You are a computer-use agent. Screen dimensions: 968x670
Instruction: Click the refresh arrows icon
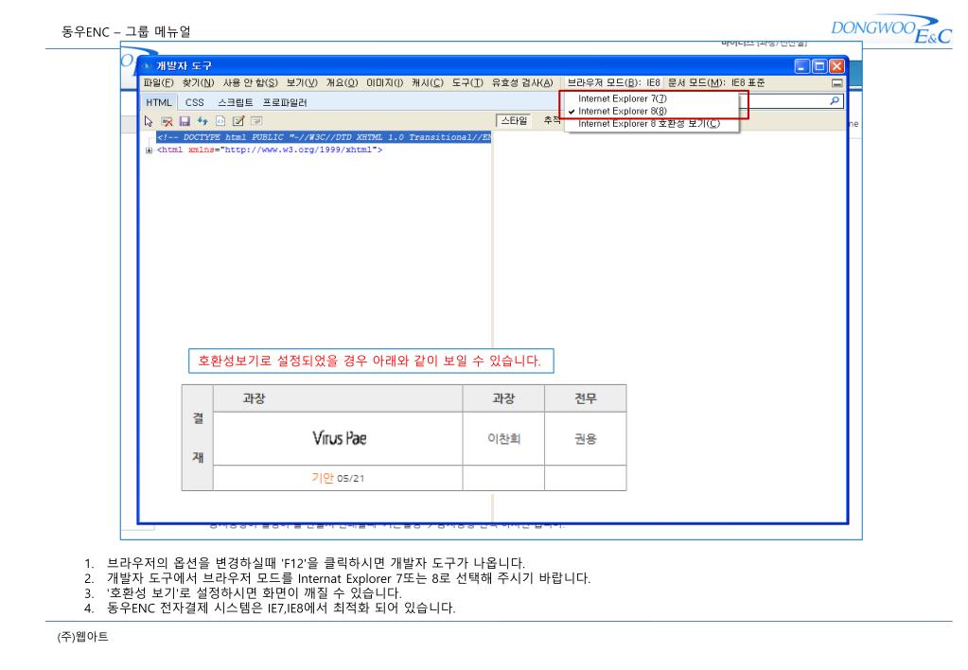(x=202, y=121)
